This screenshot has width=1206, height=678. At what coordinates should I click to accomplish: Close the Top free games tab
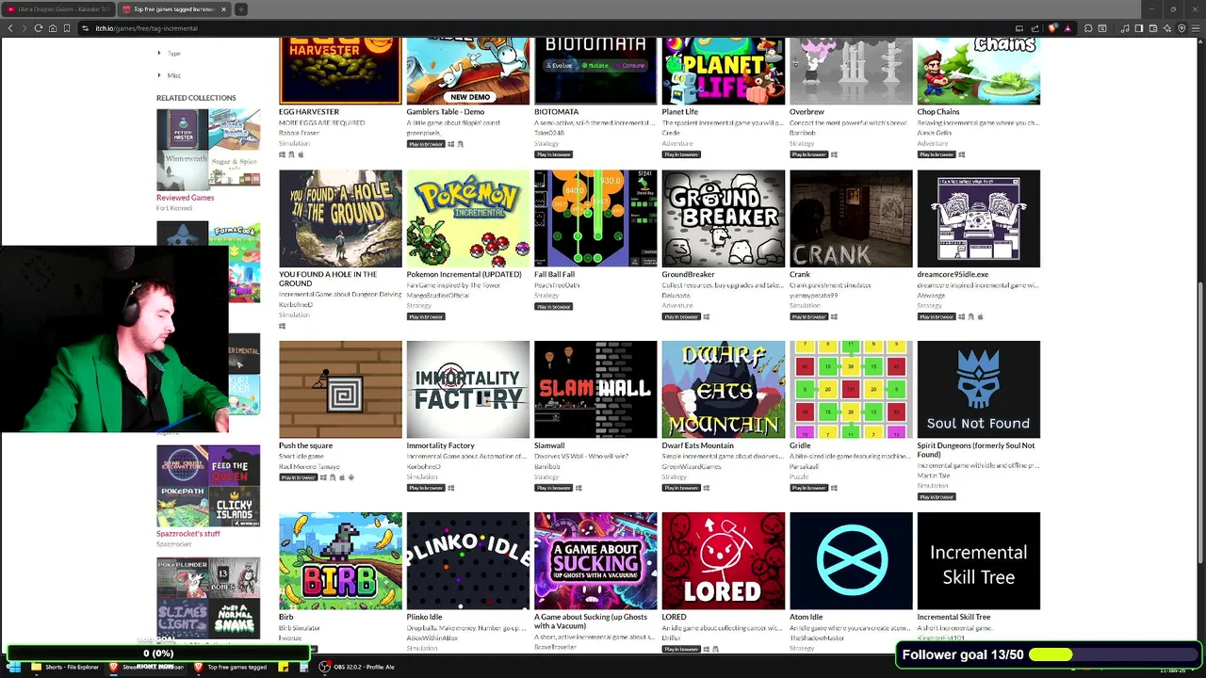pyautogui.click(x=224, y=9)
